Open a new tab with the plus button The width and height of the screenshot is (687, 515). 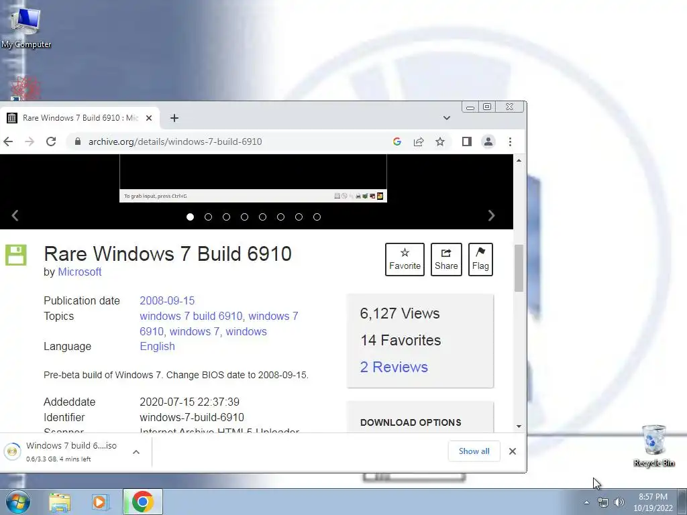pyautogui.click(x=174, y=118)
